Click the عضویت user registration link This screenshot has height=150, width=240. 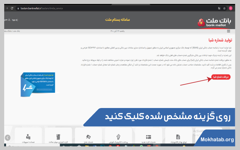[x=7, y=20]
